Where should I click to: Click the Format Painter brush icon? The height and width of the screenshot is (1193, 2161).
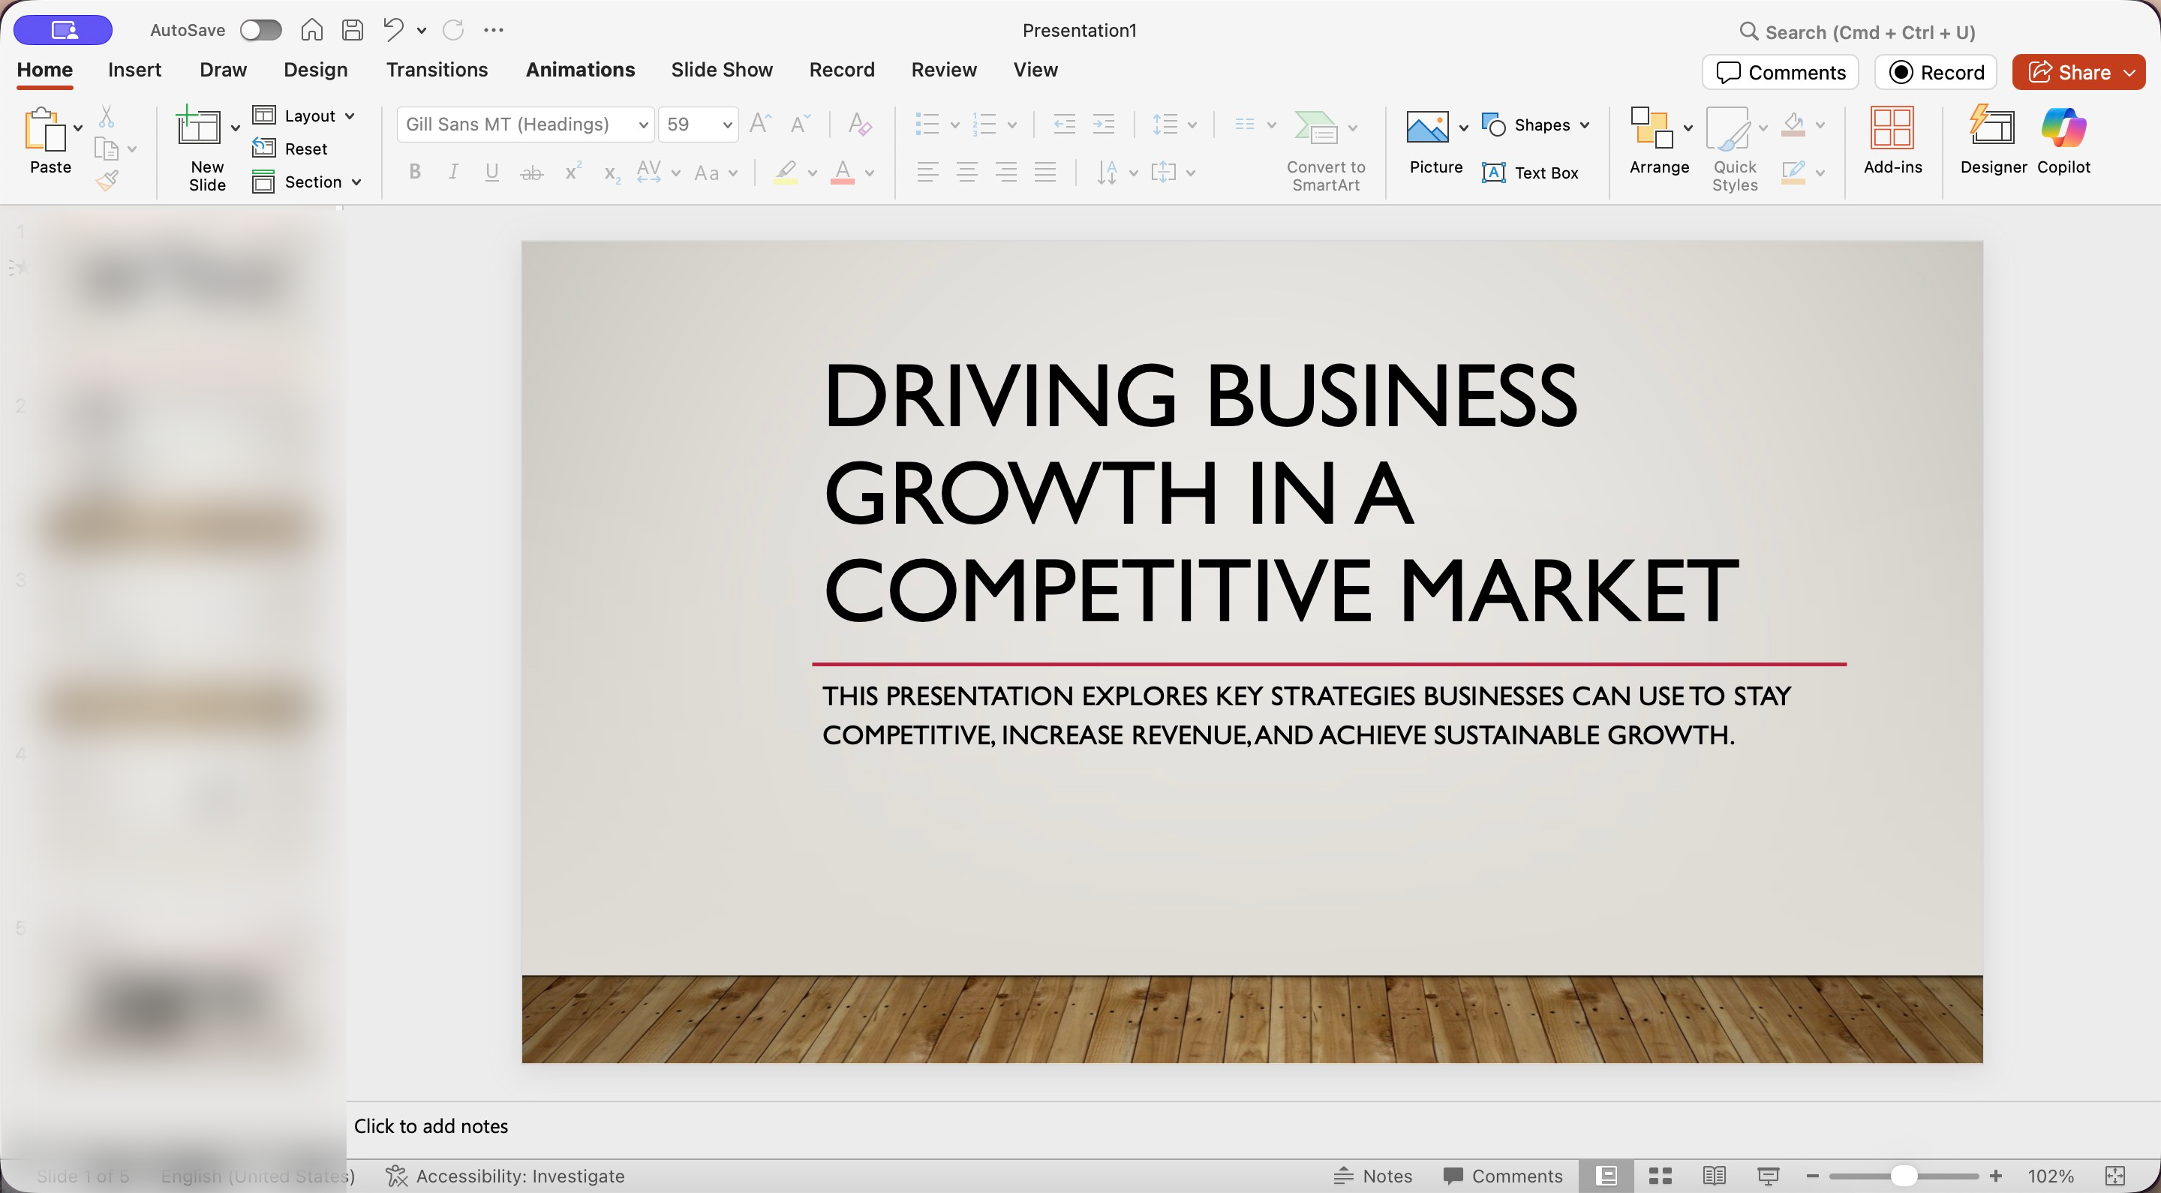(x=107, y=179)
